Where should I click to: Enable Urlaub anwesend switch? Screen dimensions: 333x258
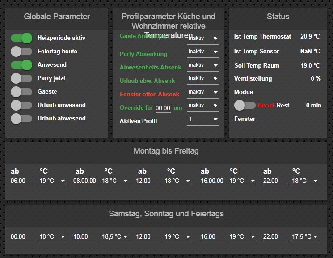pos(21,105)
